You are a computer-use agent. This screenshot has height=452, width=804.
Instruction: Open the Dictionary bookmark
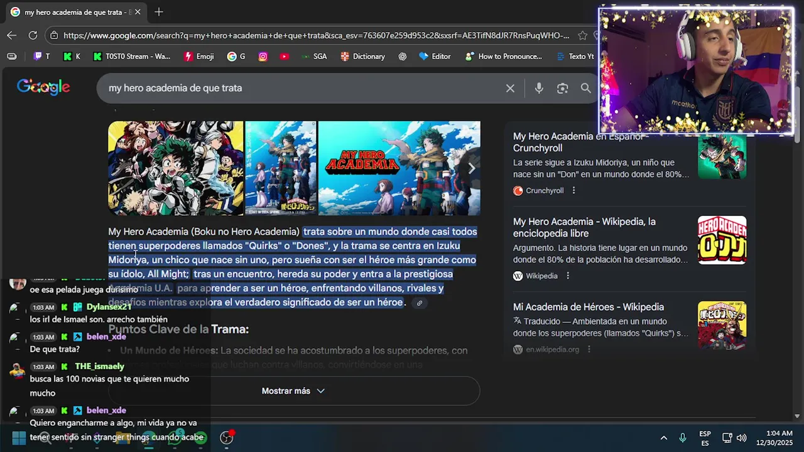click(x=362, y=56)
